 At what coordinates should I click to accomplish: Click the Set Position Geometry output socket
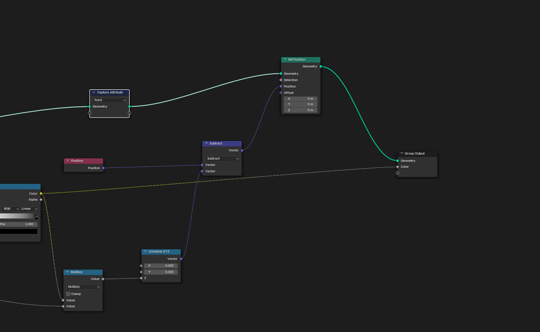coord(320,67)
